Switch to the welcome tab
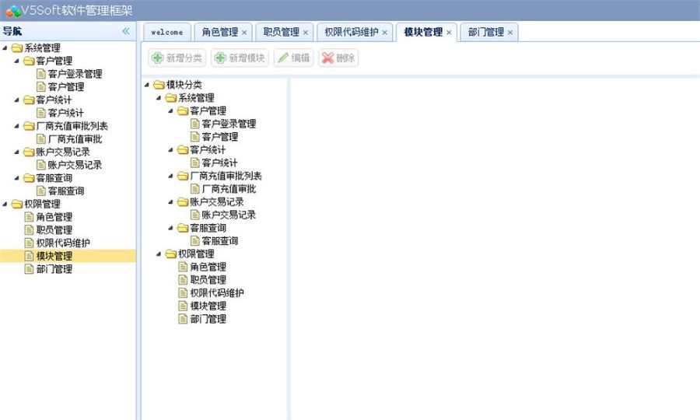The width and height of the screenshot is (700, 420). tap(167, 32)
